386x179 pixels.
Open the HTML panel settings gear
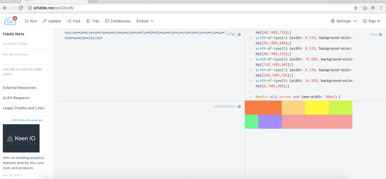click(239, 34)
